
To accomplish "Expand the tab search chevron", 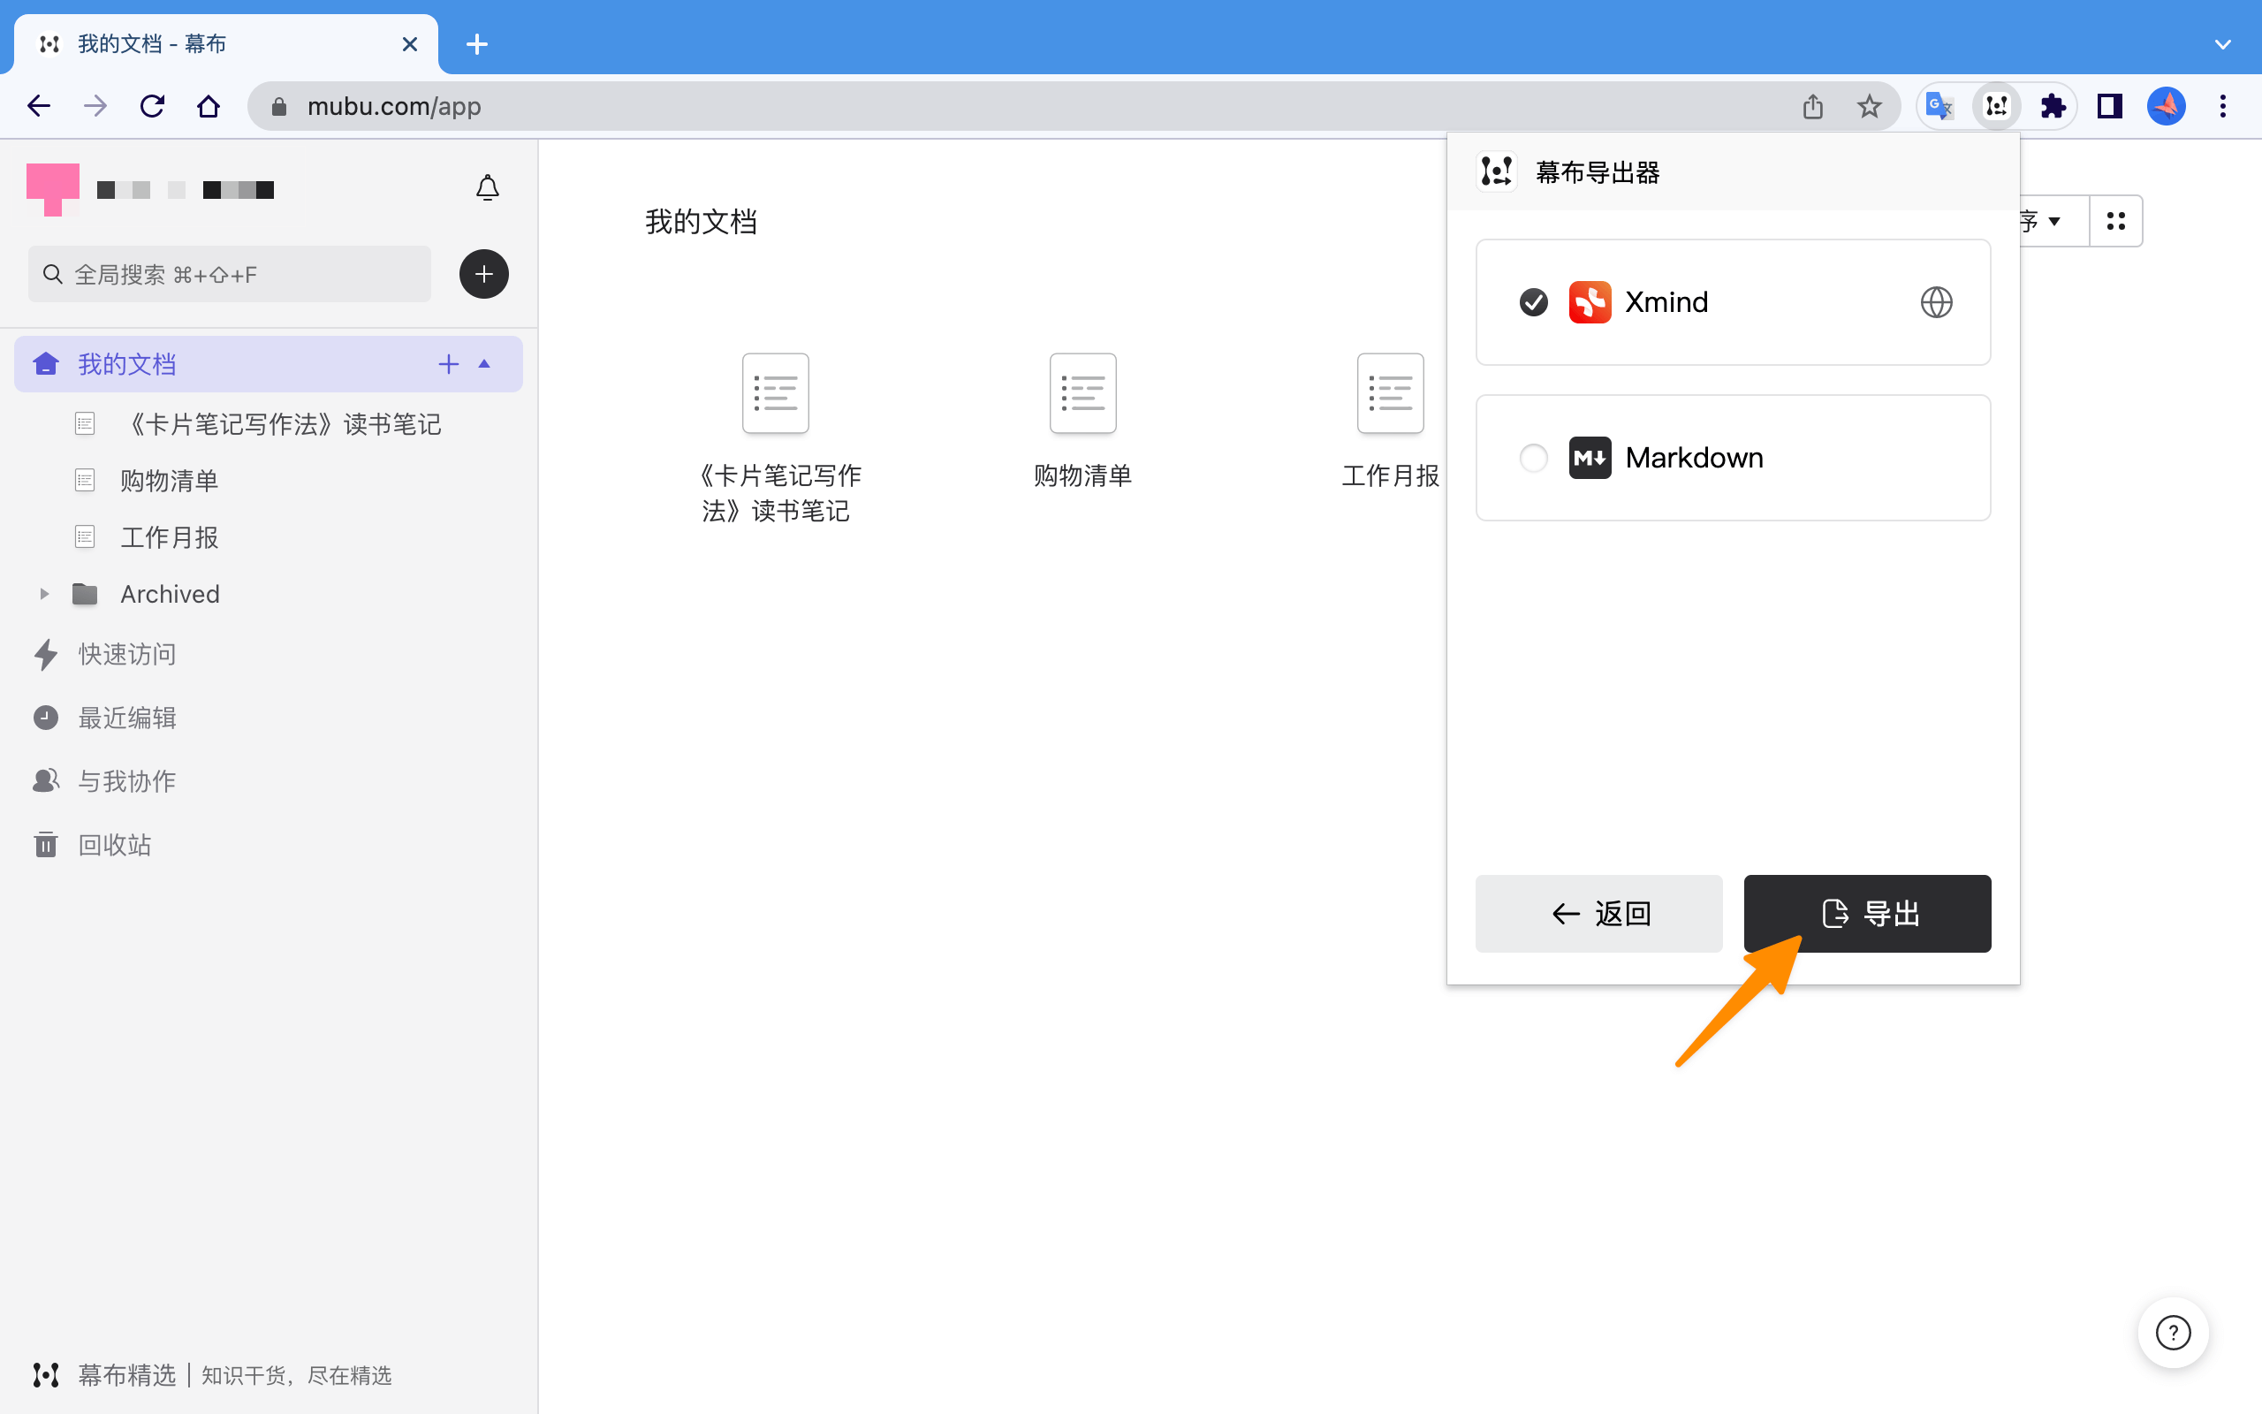I will [2223, 44].
